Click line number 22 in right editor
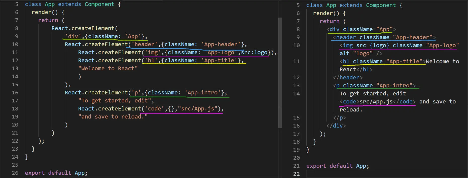 point(297,174)
